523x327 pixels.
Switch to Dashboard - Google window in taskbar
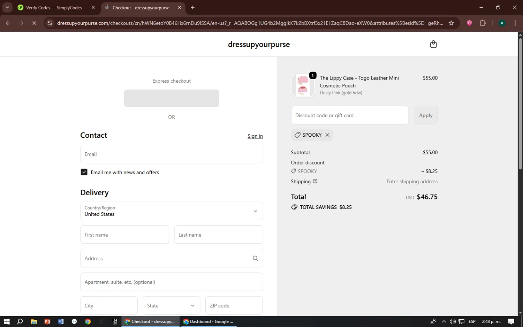coord(209,321)
